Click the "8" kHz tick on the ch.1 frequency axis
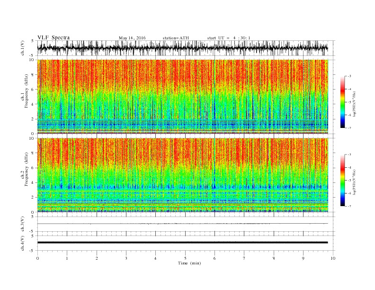 [x=33, y=75]
